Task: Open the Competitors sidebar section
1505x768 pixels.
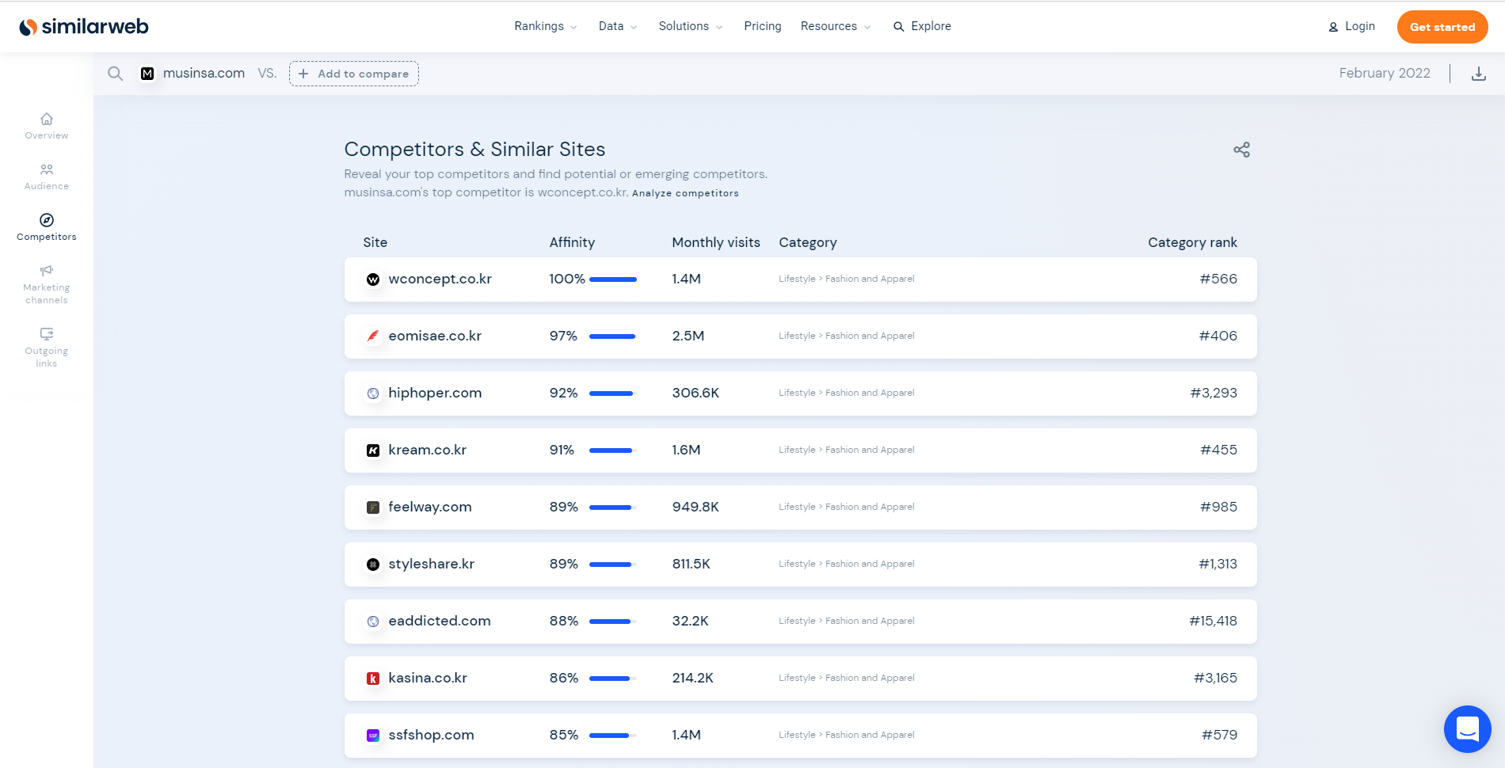Action: (47, 227)
